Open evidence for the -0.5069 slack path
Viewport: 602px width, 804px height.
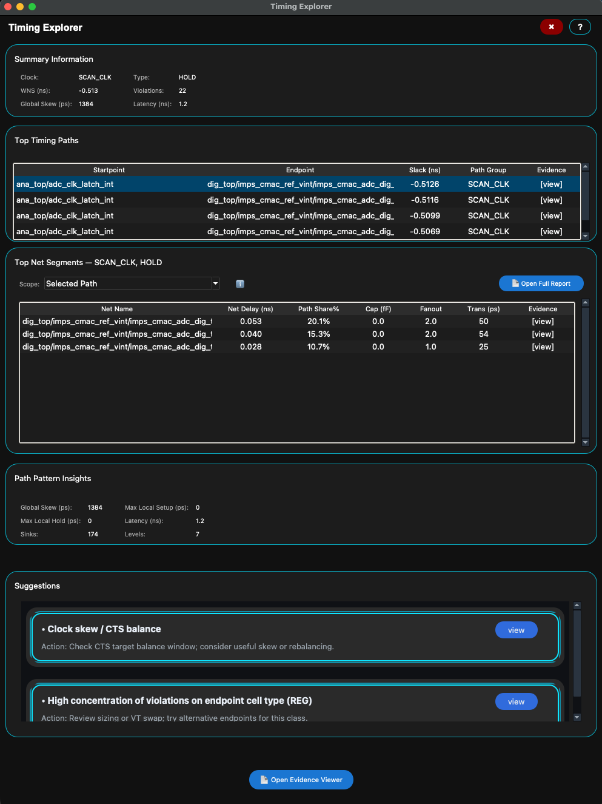click(x=551, y=231)
